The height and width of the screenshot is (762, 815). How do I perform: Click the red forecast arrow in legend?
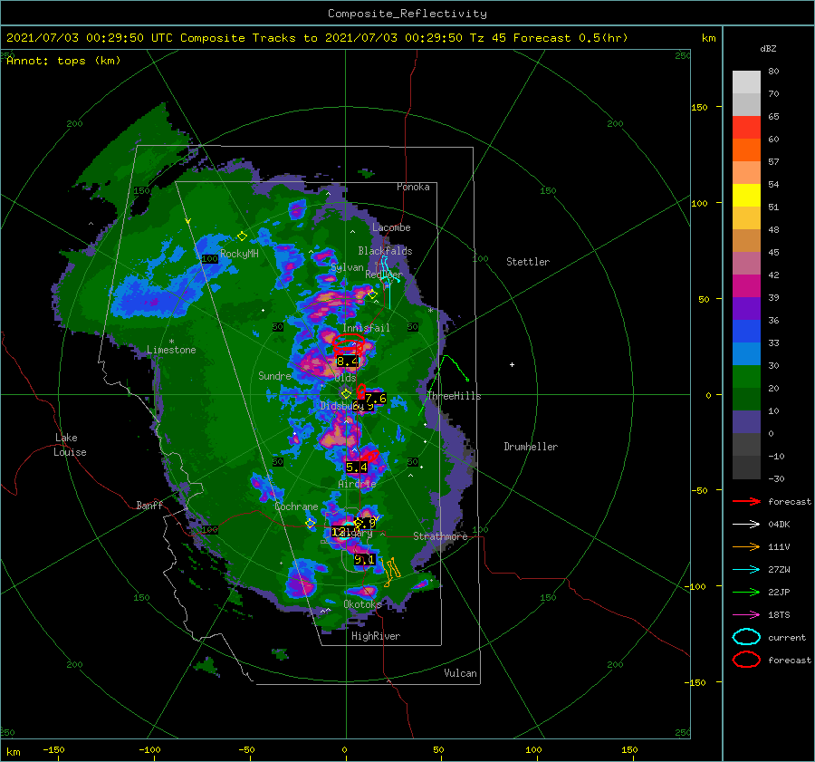pyautogui.click(x=746, y=501)
